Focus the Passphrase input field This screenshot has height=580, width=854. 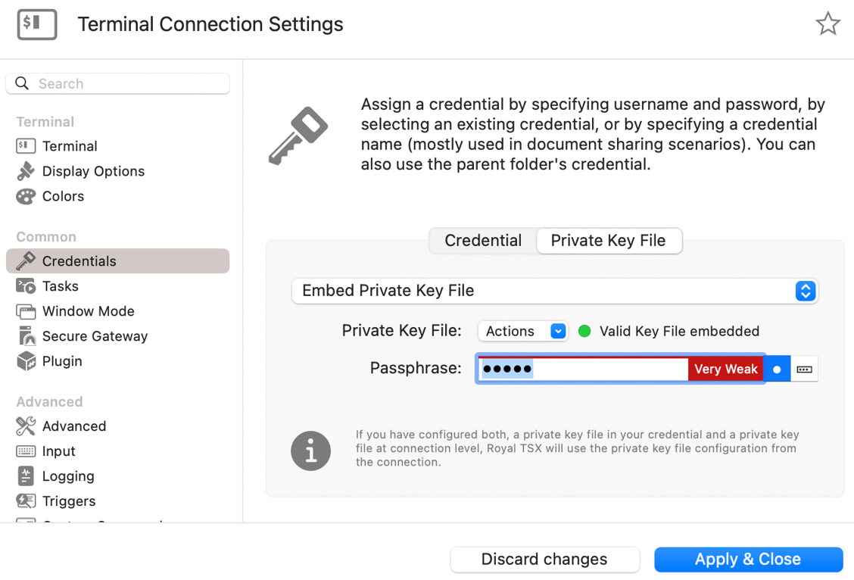583,370
